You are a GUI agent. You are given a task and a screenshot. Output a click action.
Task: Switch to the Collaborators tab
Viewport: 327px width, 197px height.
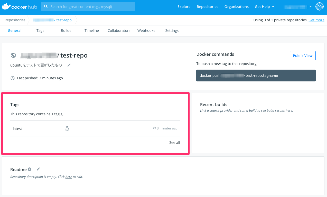(x=119, y=31)
